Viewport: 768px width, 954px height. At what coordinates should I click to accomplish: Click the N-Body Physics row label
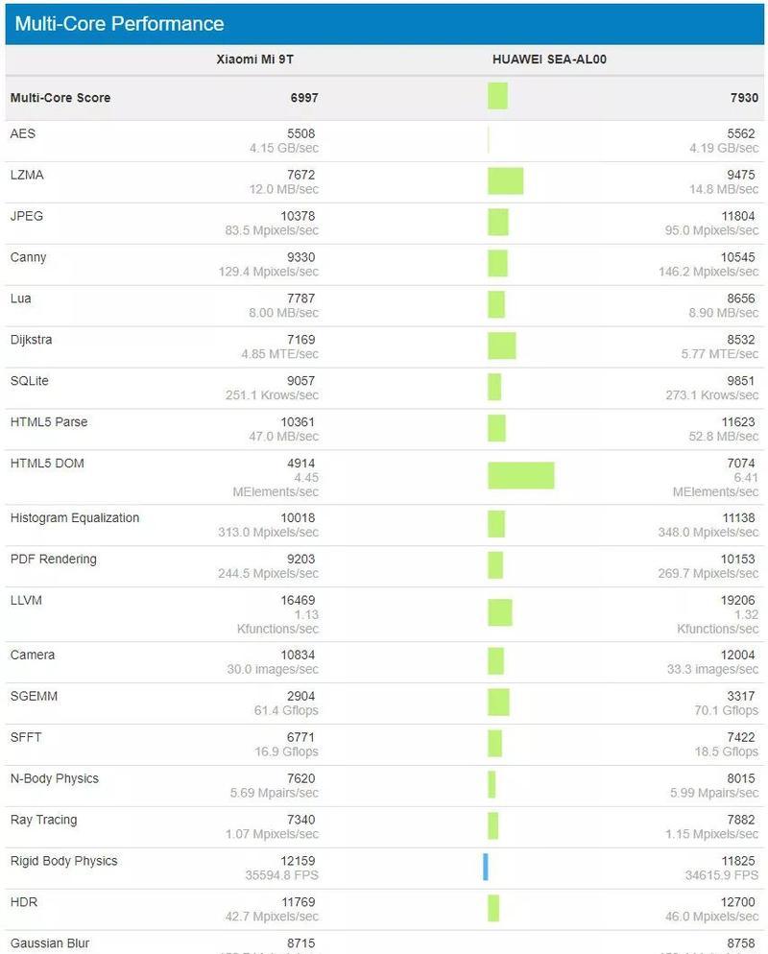tap(54, 778)
